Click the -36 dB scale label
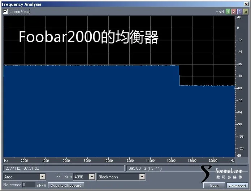Viewport: 251px width, 191px height. coord(240,64)
